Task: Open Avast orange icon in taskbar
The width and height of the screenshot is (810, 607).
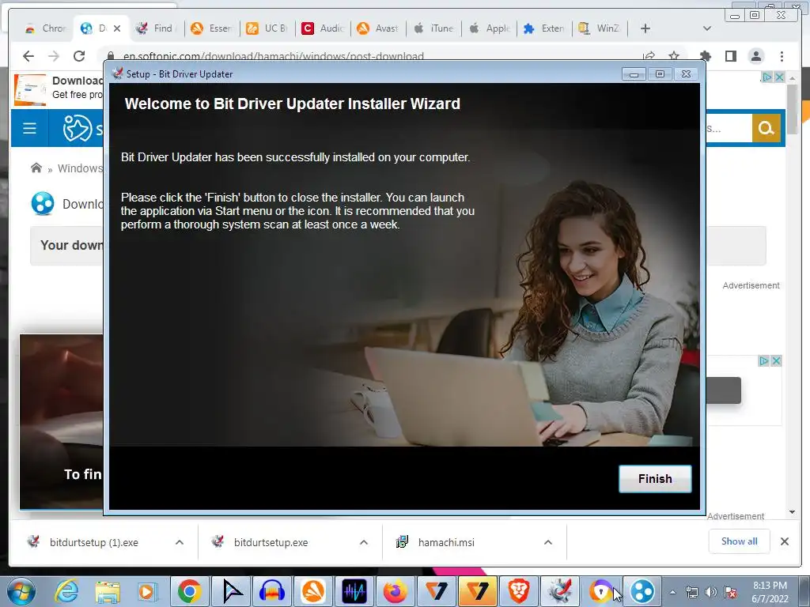Action: coord(313,591)
